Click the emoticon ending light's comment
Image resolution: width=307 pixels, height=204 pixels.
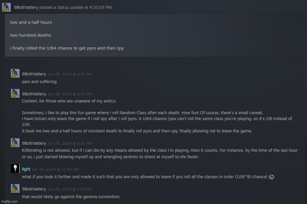tap(271, 177)
